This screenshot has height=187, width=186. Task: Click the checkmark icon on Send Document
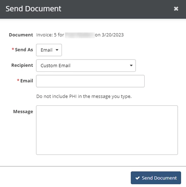(138, 178)
